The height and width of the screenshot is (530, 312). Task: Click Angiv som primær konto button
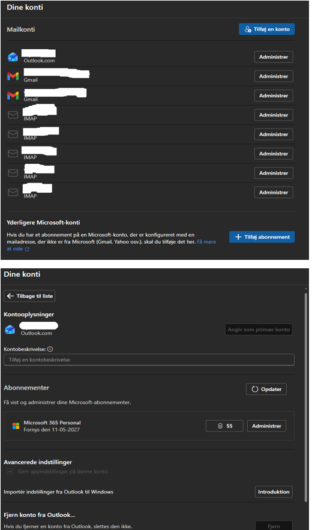(x=259, y=330)
